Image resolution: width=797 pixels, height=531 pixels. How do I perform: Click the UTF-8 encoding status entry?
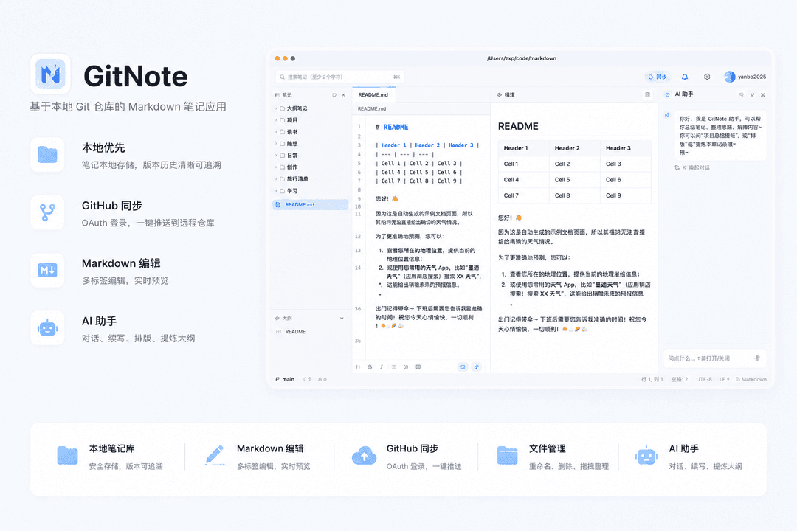(704, 379)
